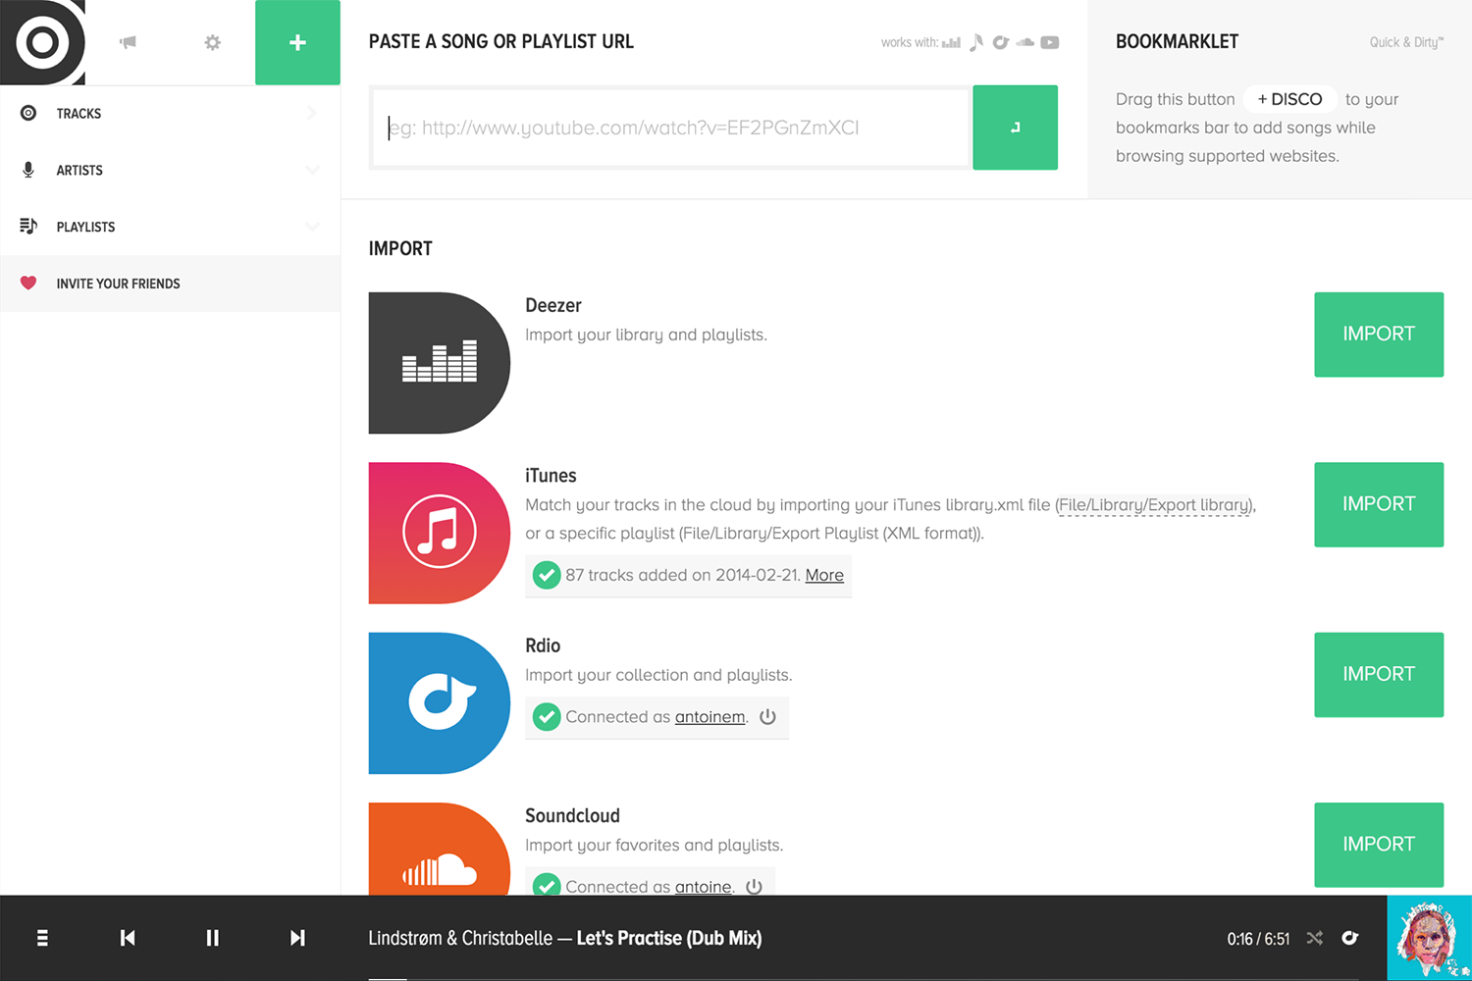Click the Disco logo in top-left corner
Image resolution: width=1472 pixels, height=981 pixels.
42,42
